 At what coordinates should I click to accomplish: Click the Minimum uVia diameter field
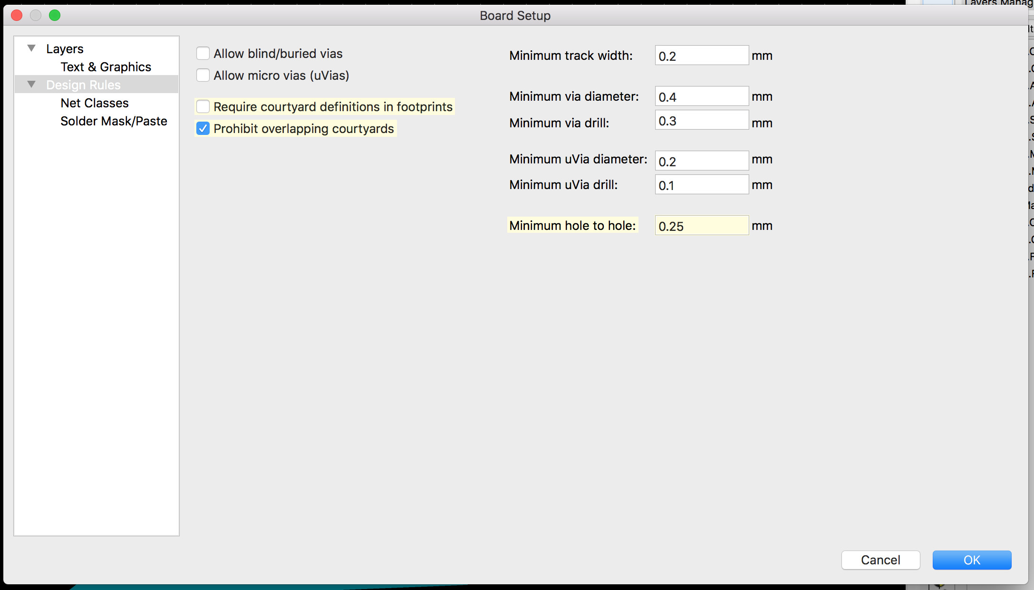tap(701, 162)
